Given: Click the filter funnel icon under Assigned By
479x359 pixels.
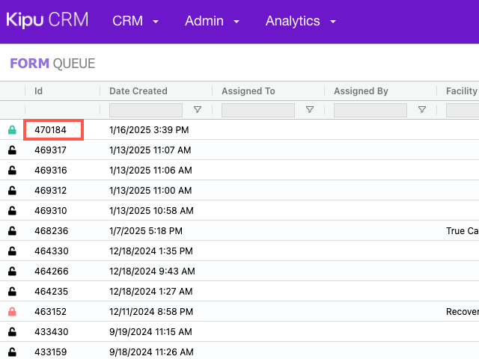Looking at the screenshot, I should (x=422, y=110).
